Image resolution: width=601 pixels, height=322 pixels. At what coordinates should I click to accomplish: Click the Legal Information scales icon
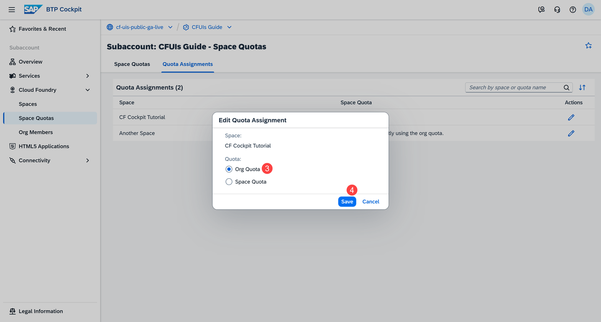(13, 311)
